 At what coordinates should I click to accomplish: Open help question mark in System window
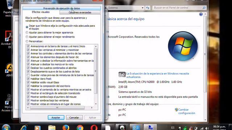click(201, 14)
